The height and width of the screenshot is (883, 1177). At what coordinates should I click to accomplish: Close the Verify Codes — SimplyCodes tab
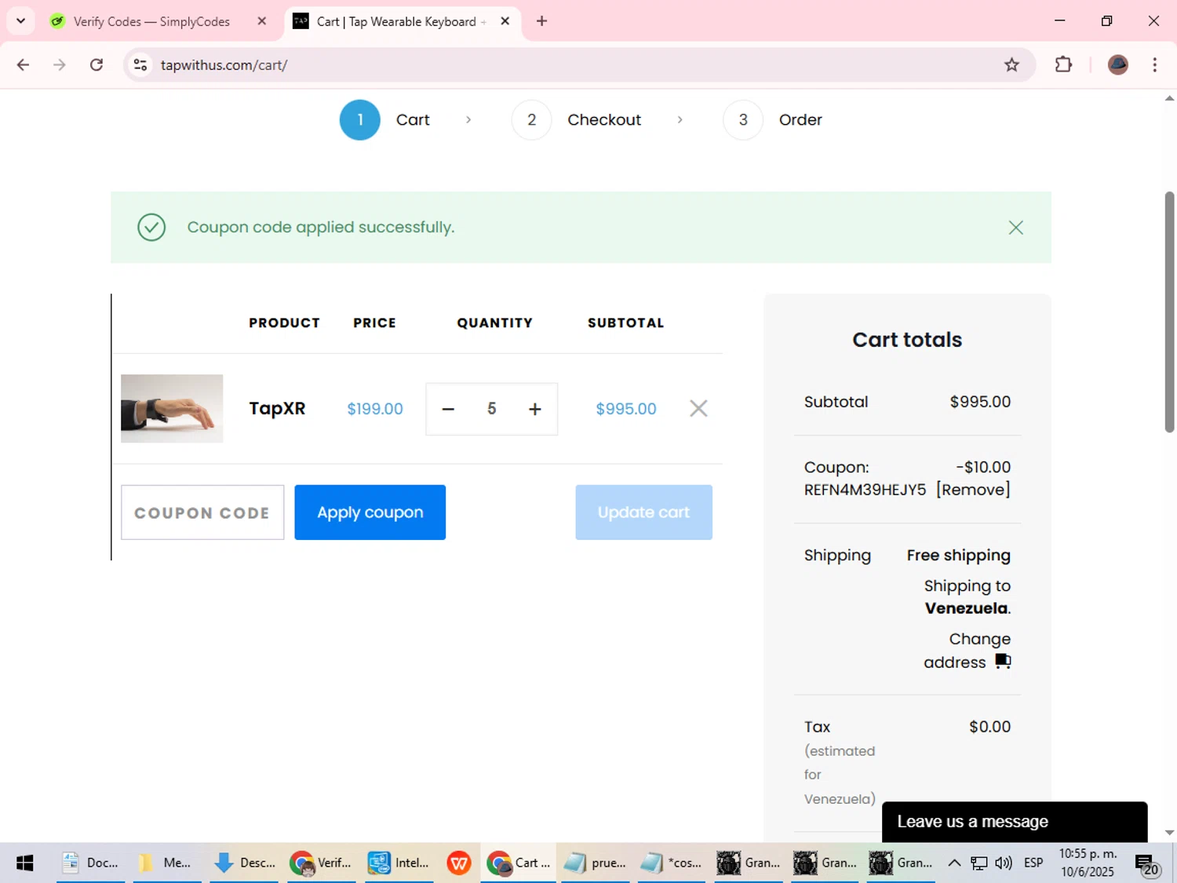pyautogui.click(x=262, y=21)
